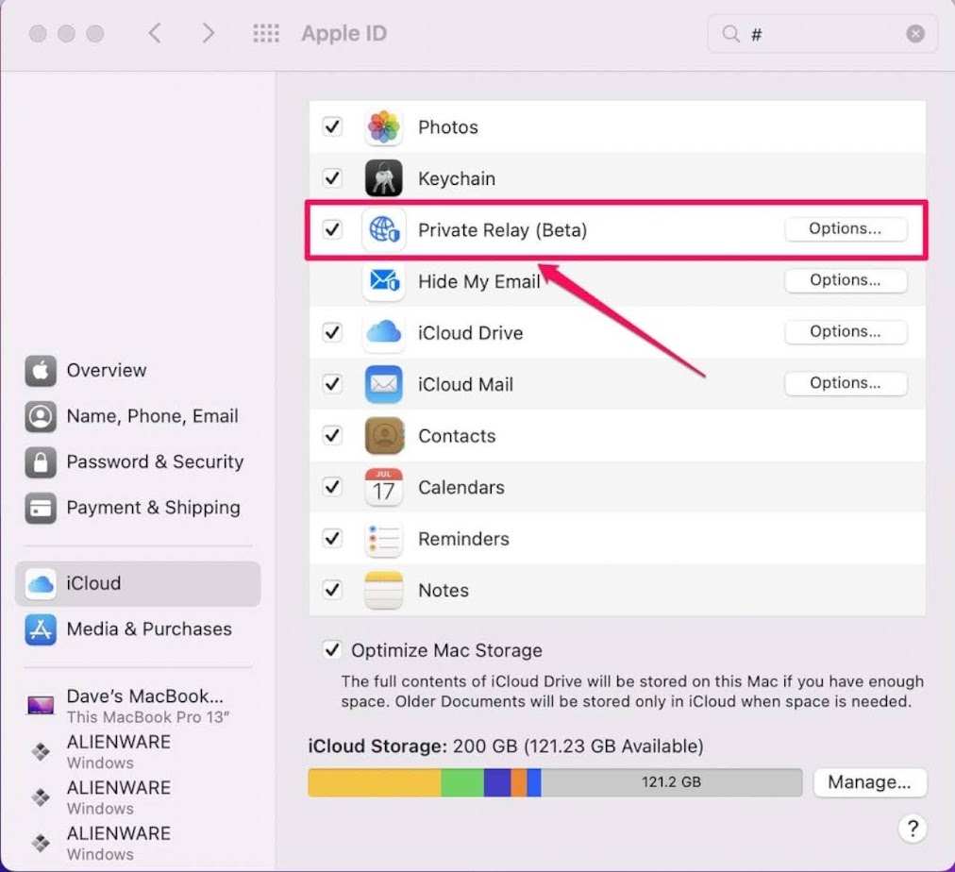Open Options for iCloud Drive
Screen dimensions: 955x872
(846, 332)
